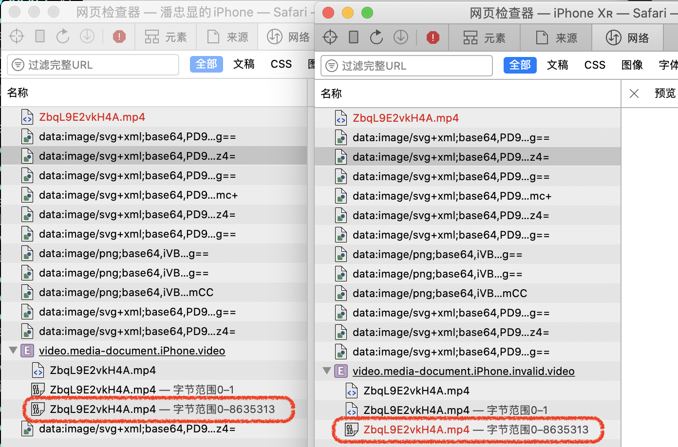Click download web archive icon in 潘忠显的iPhone inspector
The image size is (678, 447).
point(87,36)
